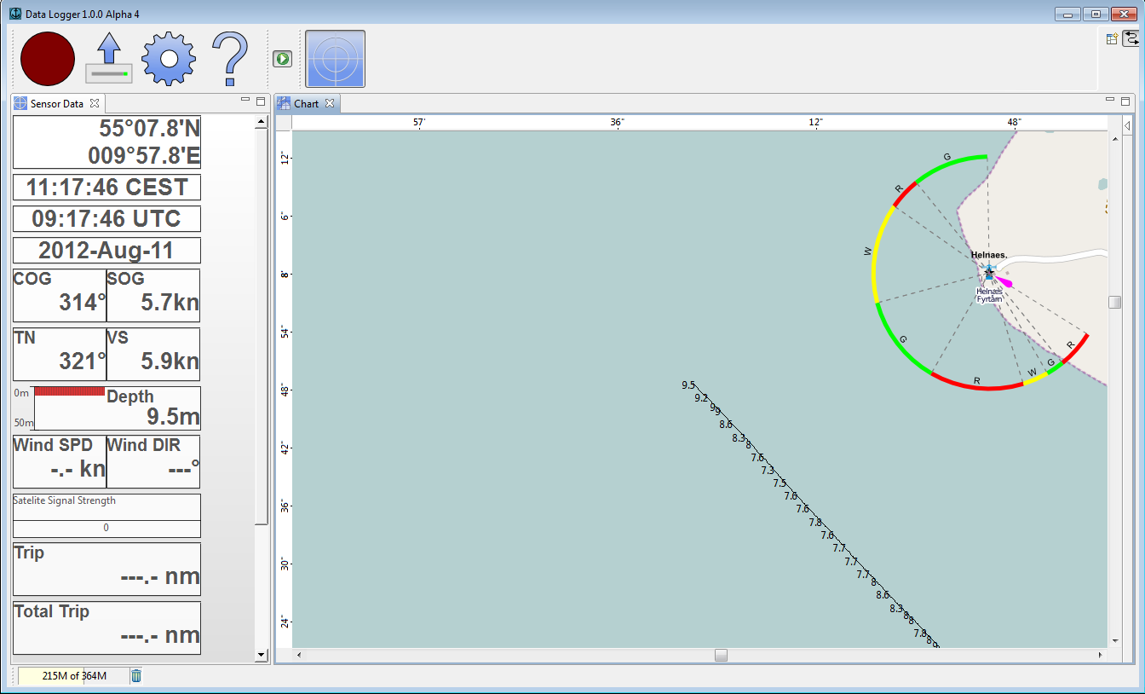
Task: Click the upload arrow device icon
Action: tap(108, 59)
